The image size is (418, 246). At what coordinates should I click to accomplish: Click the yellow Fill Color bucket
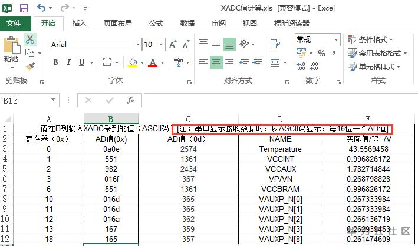coord(133,62)
